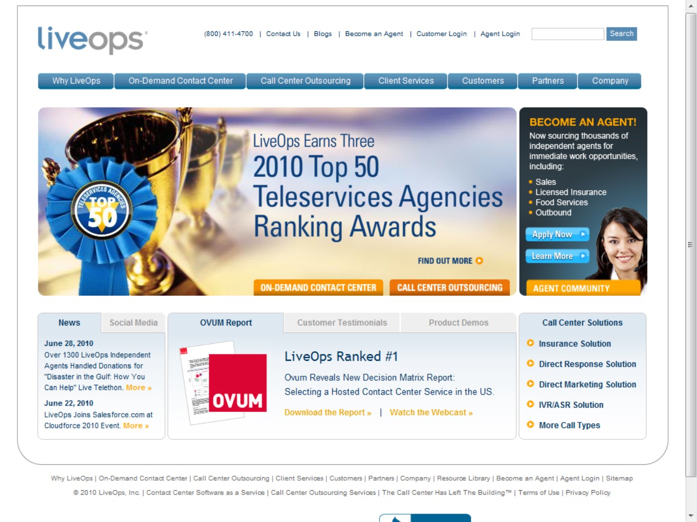Switch to the Social Media tab
Image resolution: width=697 pixels, height=522 pixels.
coord(134,323)
